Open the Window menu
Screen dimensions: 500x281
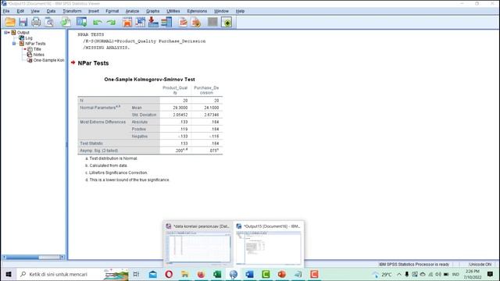pos(221,11)
